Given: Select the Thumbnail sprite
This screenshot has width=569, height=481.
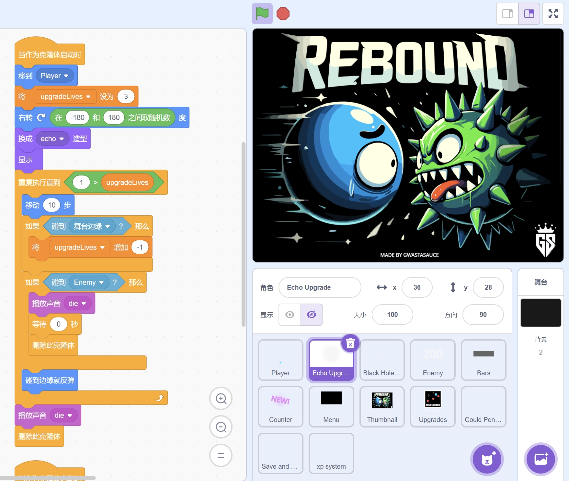Looking at the screenshot, I should point(382,407).
